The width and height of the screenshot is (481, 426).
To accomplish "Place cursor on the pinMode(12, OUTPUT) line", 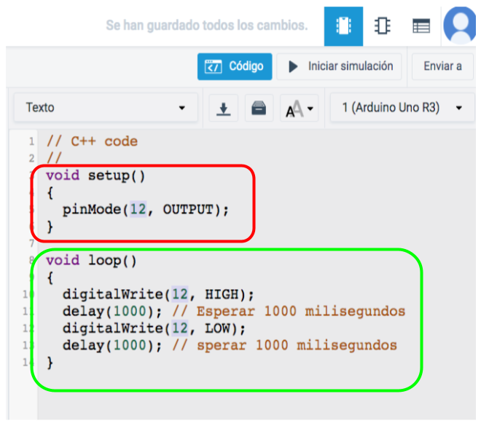I will (x=145, y=210).
